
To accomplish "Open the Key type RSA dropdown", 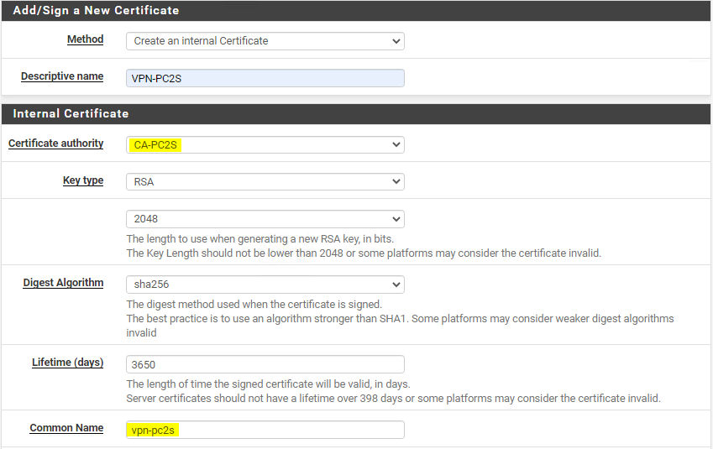I will click(265, 182).
